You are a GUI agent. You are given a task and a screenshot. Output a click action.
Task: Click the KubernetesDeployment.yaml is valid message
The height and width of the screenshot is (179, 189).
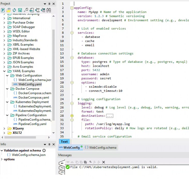[x=114, y=167]
